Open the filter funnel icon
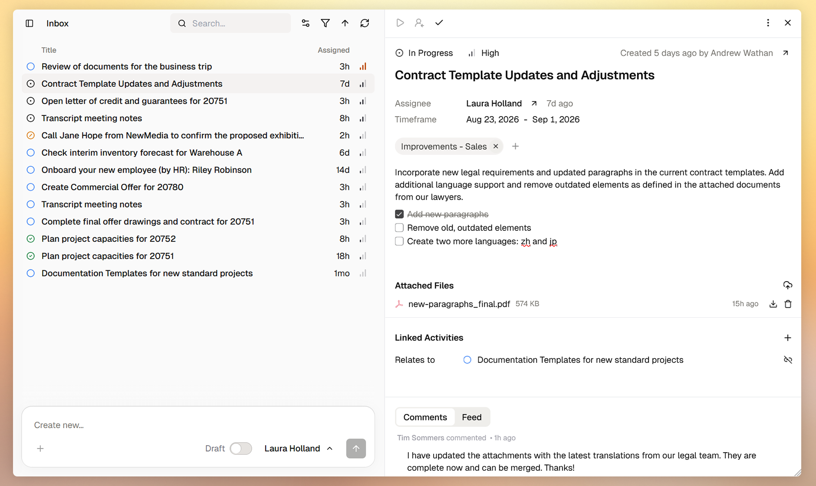 coord(325,23)
